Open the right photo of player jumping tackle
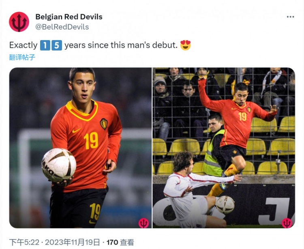304x249 pixels. tap(224, 148)
